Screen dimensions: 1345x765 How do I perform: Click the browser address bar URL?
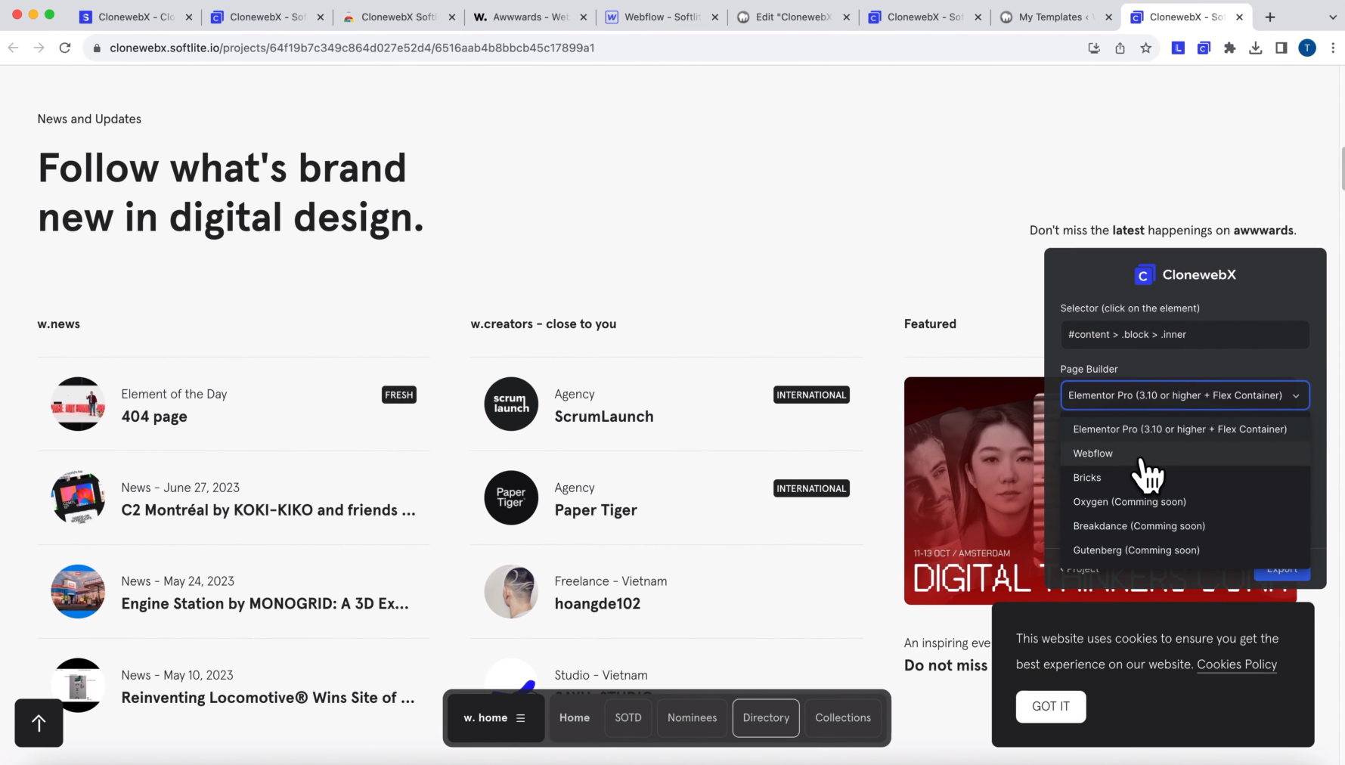click(352, 48)
